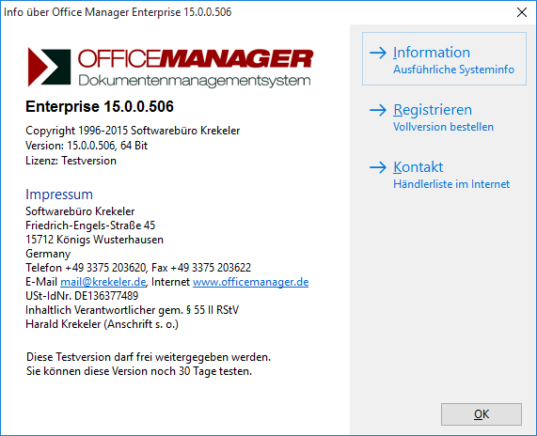Click the red chevron Office Manager logo icon
537x436 pixels.
[x=49, y=67]
